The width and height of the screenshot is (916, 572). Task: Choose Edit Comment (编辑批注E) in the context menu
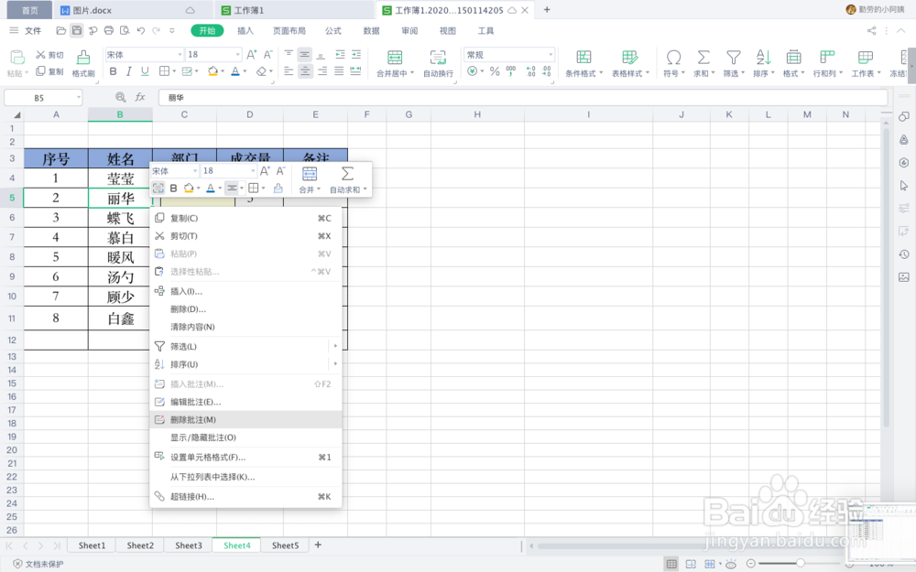tap(245, 402)
